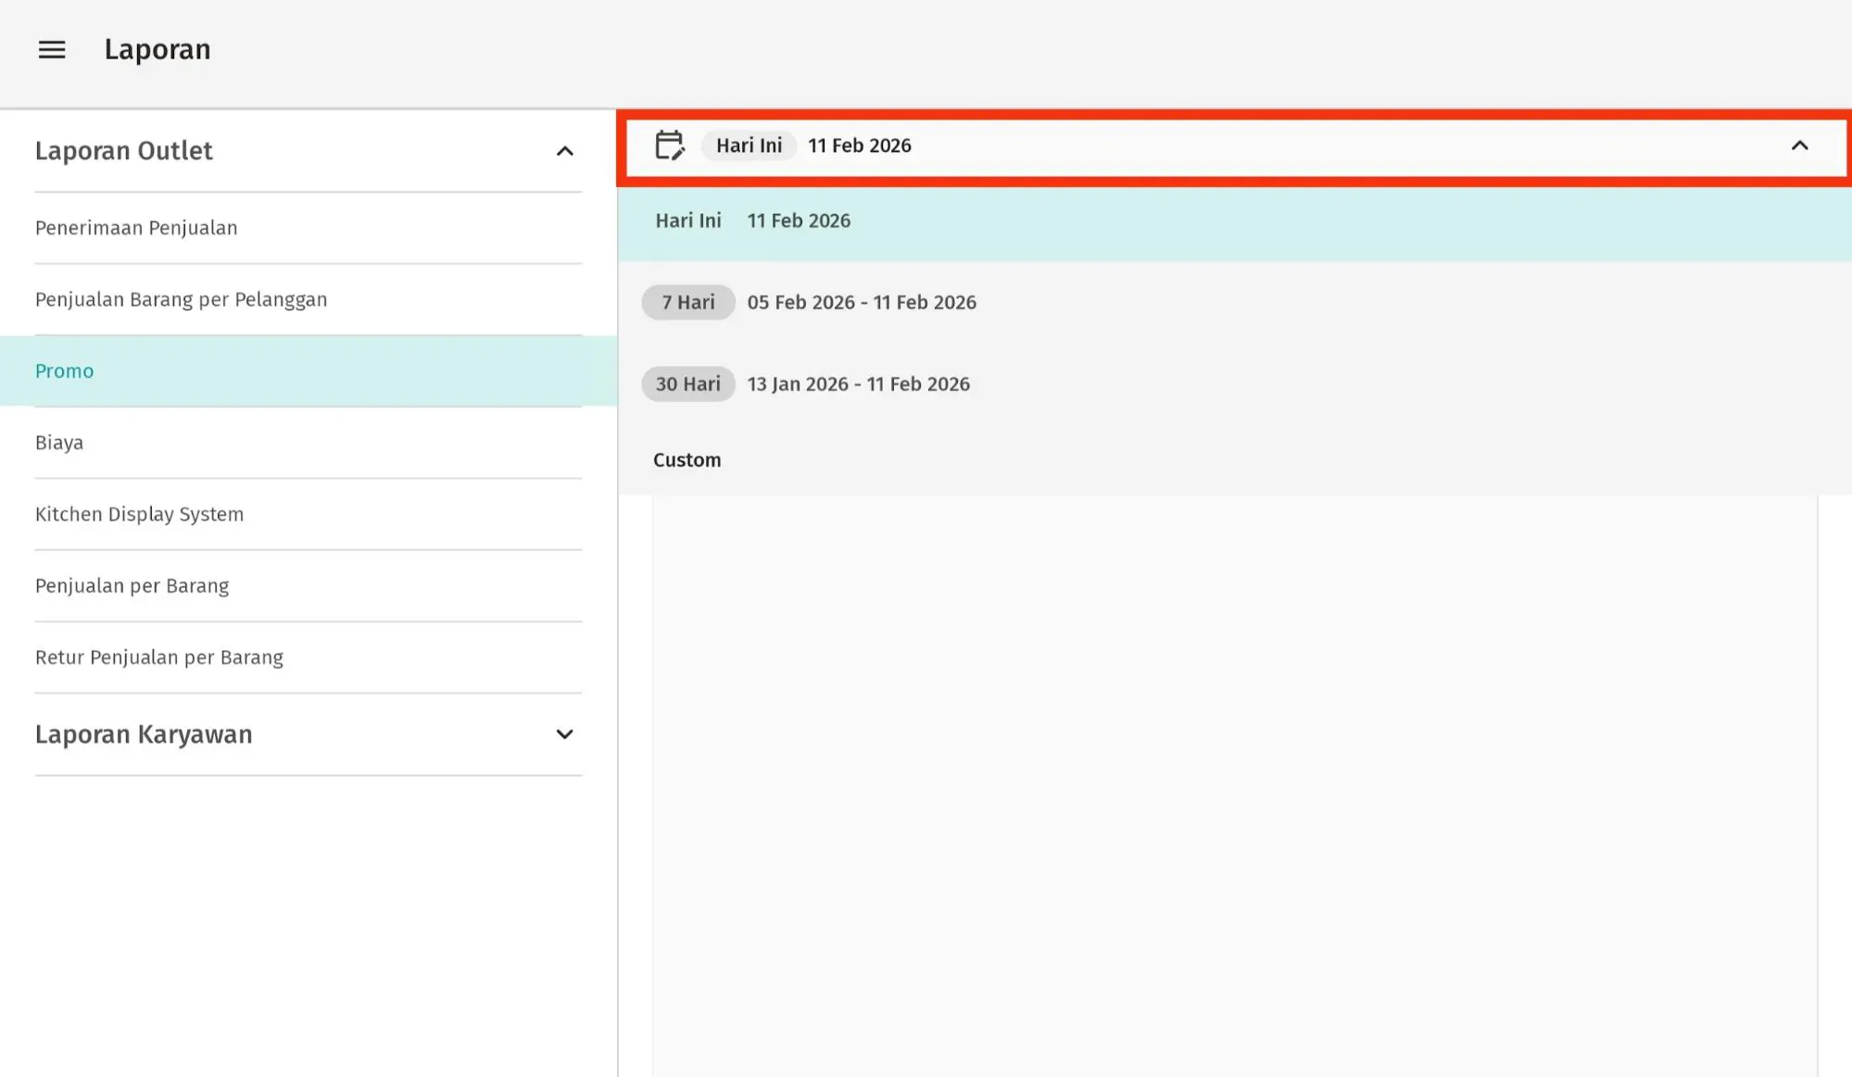The width and height of the screenshot is (1852, 1077).
Task: Click the calendar edit icon
Action: click(670, 145)
